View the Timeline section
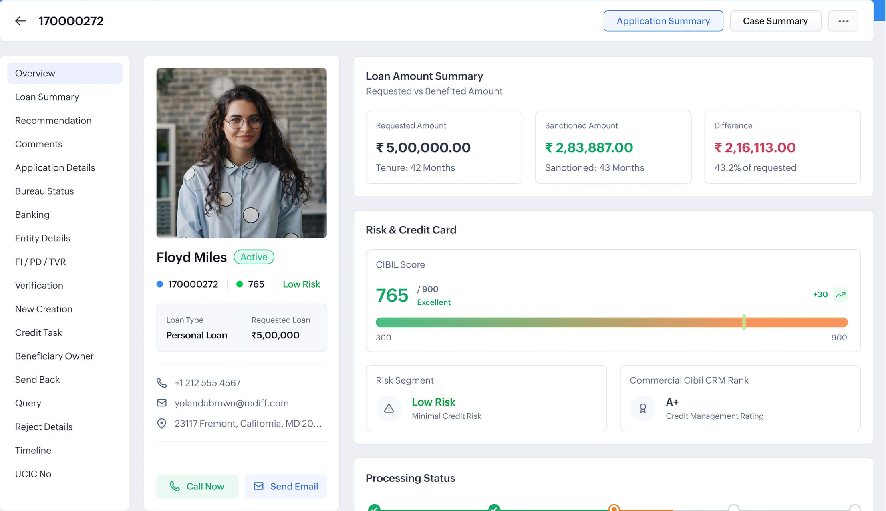This screenshot has height=511, width=886. coord(65,451)
